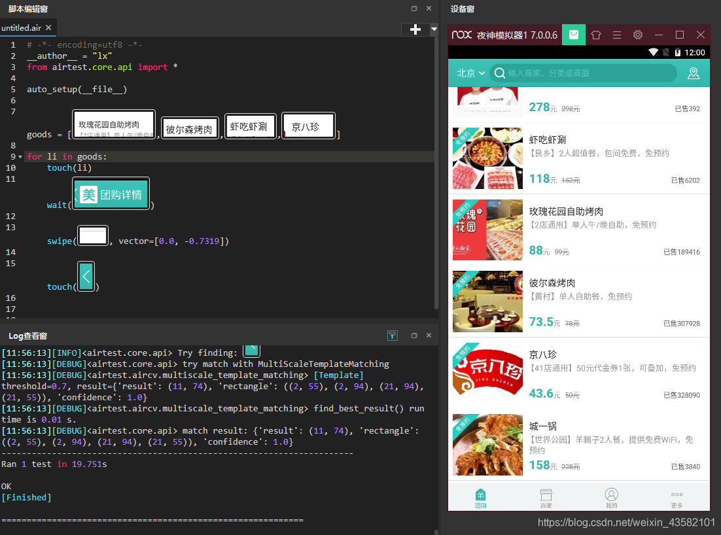Click the 73.5元 price of 彼尔森烤肉
The image size is (721, 535).
click(x=544, y=322)
